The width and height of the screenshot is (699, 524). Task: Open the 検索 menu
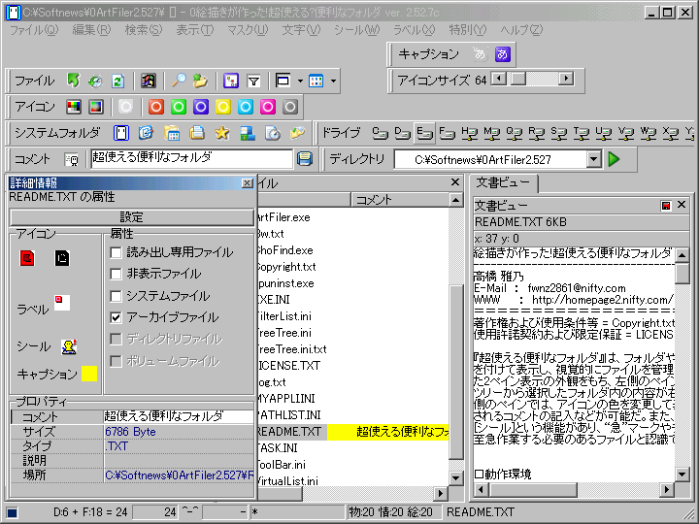[x=144, y=30]
